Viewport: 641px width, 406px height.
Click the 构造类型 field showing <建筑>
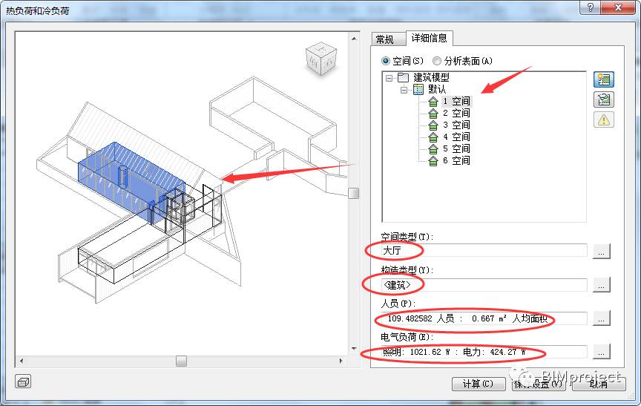coord(484,284)
